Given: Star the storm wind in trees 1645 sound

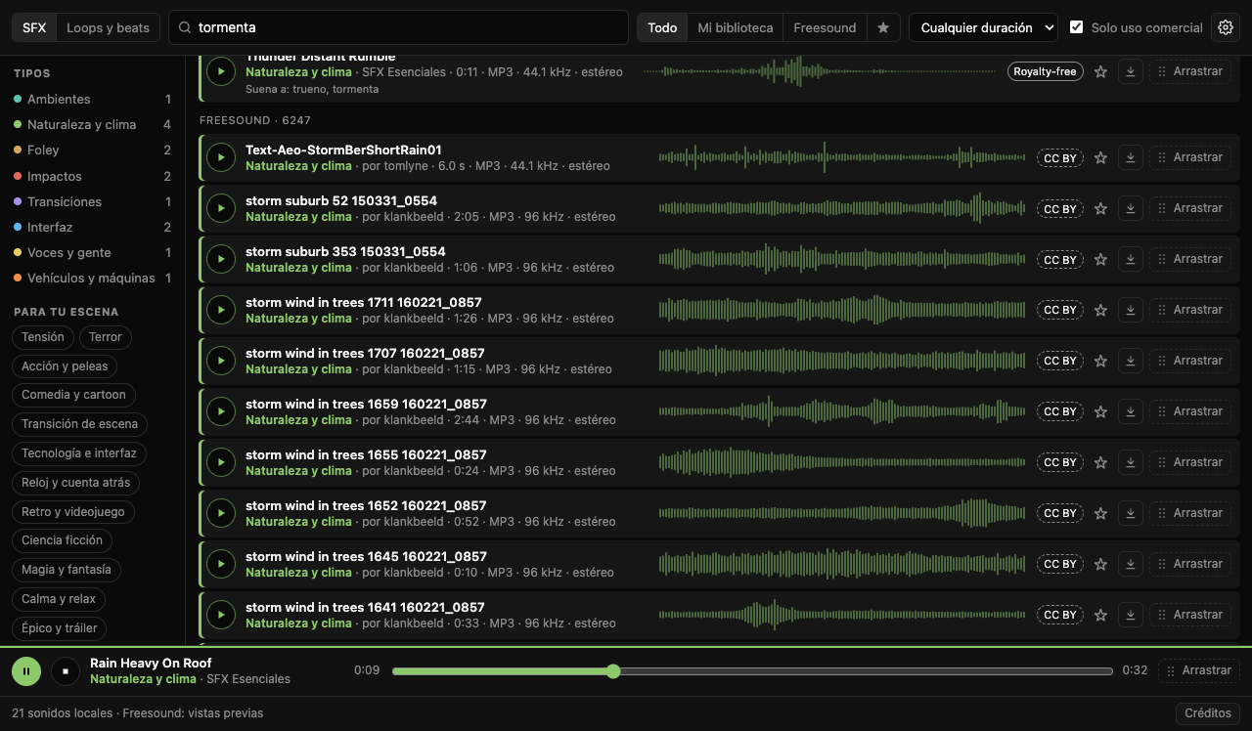Looking at the screenshot, I should [x=1100, y=564].
